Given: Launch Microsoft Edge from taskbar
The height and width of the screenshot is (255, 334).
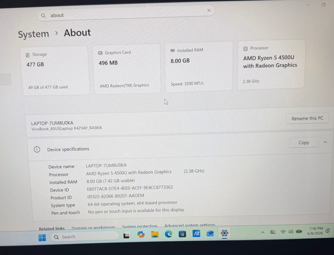Looking at the screenshot, I should coord(168,234).
